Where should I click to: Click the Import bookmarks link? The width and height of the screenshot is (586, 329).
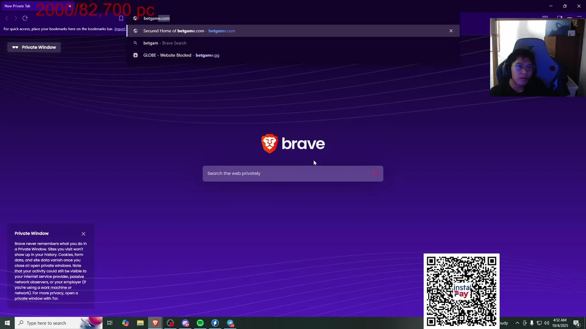[120, 29]
